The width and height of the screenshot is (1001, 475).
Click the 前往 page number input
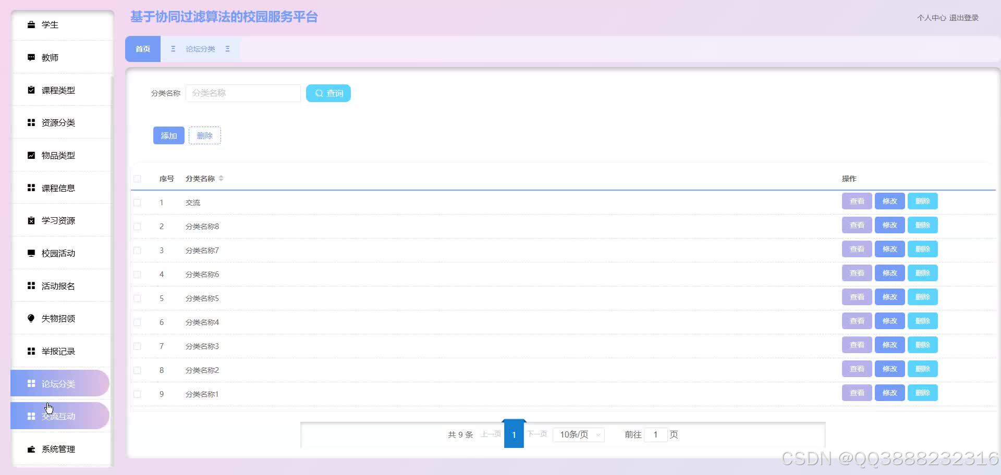(655, 434)
